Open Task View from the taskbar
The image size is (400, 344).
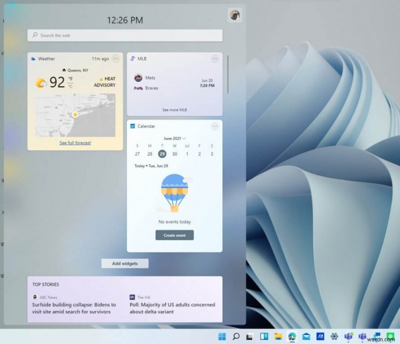pyautogui.click(x=248, y=336)
